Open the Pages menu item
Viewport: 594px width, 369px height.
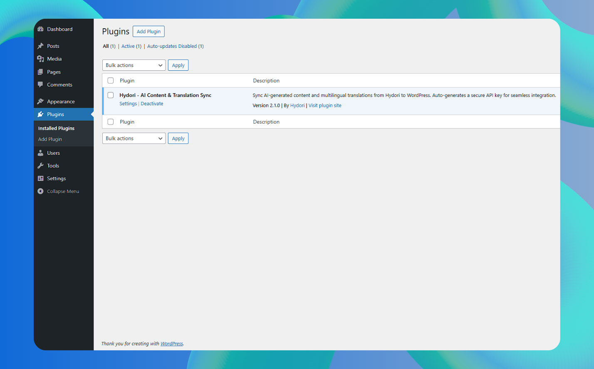[64, 72]
